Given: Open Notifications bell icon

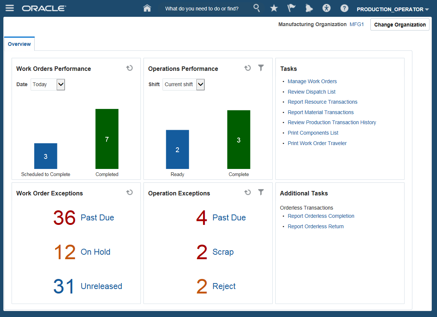Looking at the screenshot, I should [309, 8].
